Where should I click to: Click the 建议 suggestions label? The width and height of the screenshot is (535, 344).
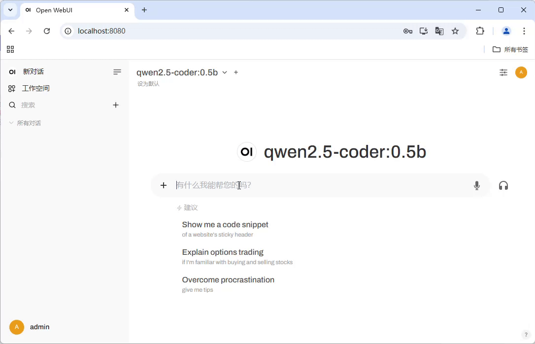coord(191,207)
